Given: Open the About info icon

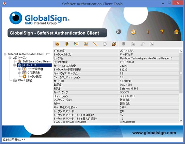Looking at the screenshot, I should click(x=147, y=32).
